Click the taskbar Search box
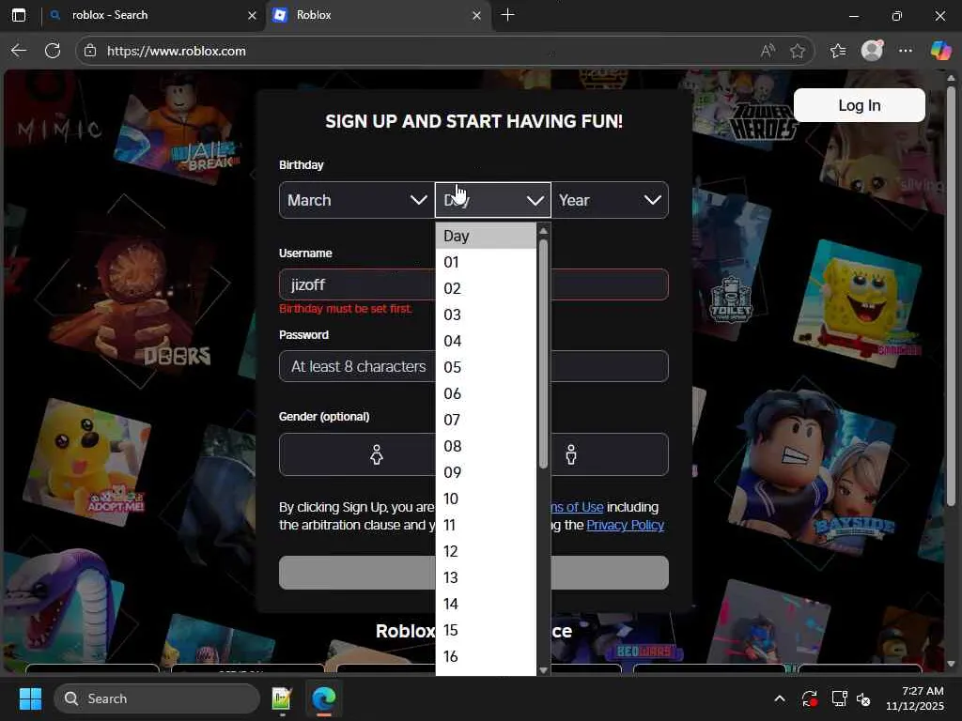Viewport: 962px width, 721px height. click(x=157, y=698)
